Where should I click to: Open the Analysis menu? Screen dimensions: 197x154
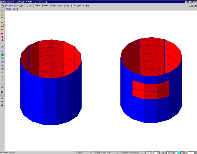36,5
